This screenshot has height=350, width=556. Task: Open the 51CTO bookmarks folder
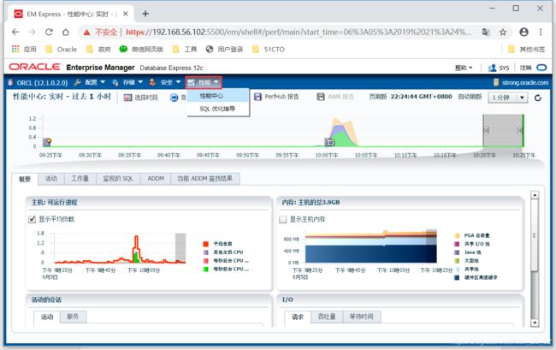coord(269,49)
